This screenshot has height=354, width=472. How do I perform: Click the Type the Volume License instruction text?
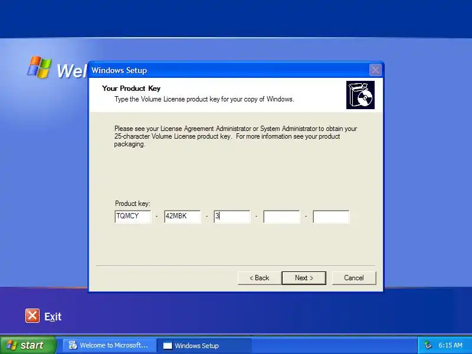(x=204, y=99)
